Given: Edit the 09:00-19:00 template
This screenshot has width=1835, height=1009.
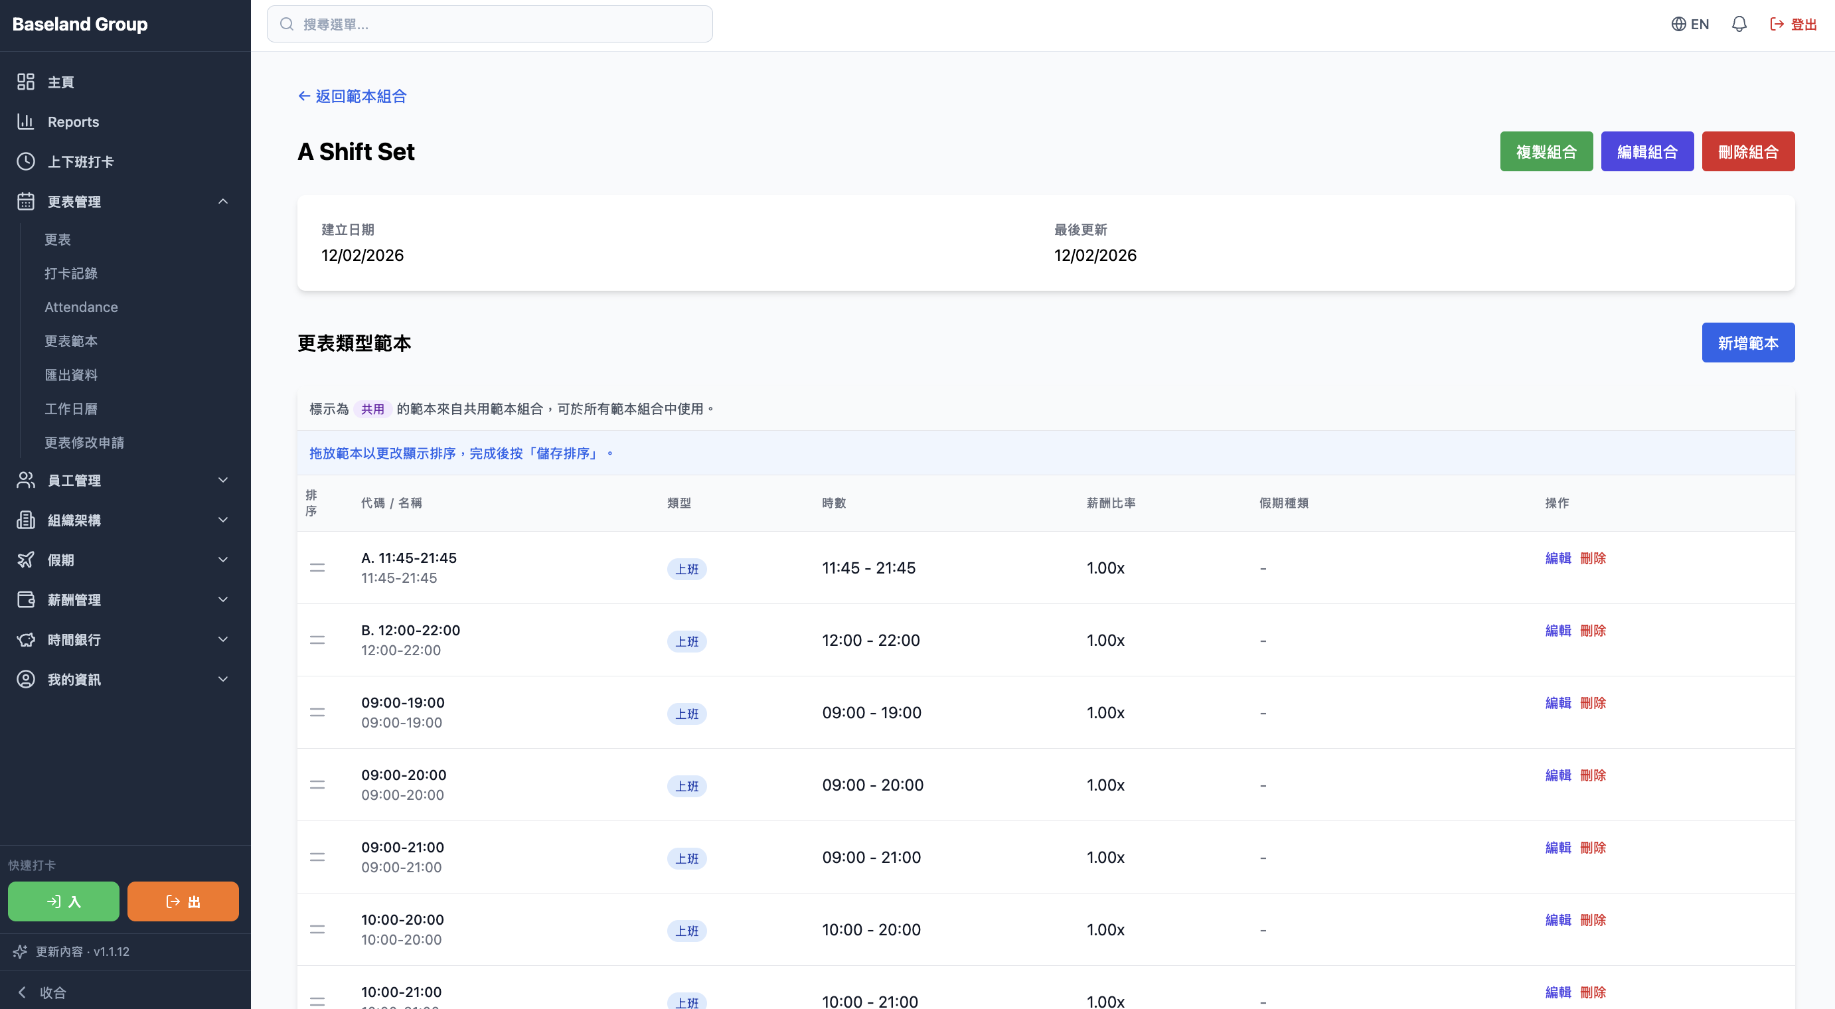Looking at the screenshot, I should pos(1558,703).
